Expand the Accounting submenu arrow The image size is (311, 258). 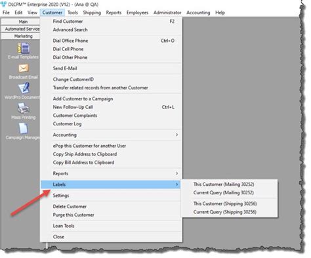click(x=176, y=135)
